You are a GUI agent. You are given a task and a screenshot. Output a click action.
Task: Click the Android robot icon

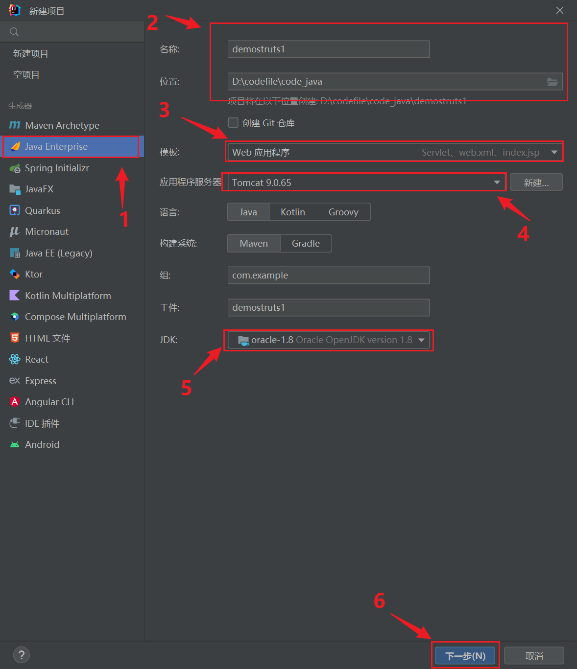pos(15,444)
